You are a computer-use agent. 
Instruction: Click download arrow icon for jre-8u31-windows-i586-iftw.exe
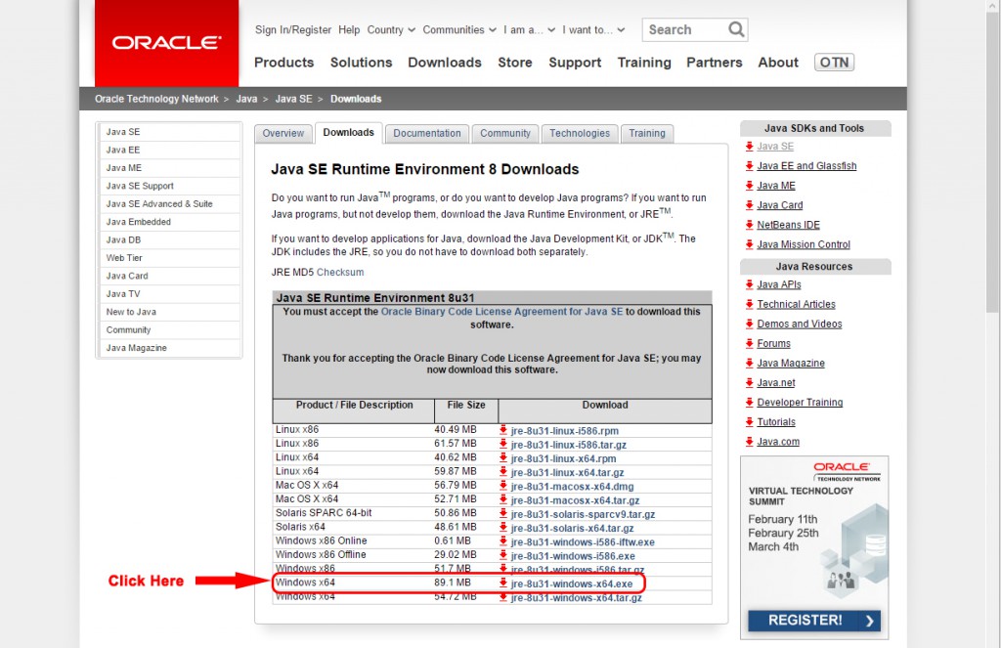[x=503, y=541]
